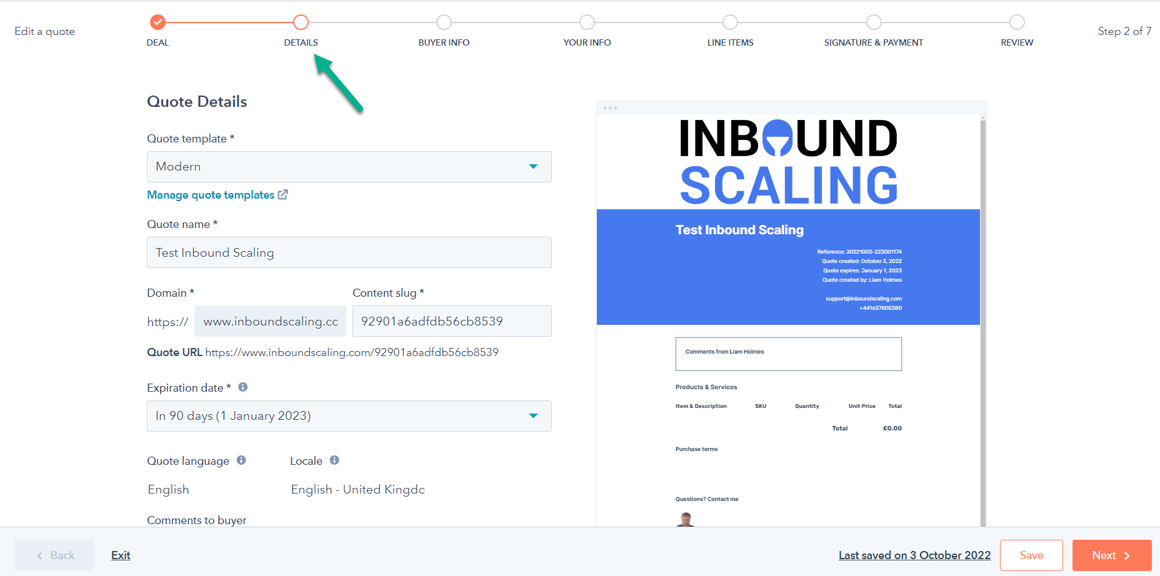Image resolution: width=1160 pixels, height=576 pixels.
Task: Click the Save button
Action: tap(1031, 555)
